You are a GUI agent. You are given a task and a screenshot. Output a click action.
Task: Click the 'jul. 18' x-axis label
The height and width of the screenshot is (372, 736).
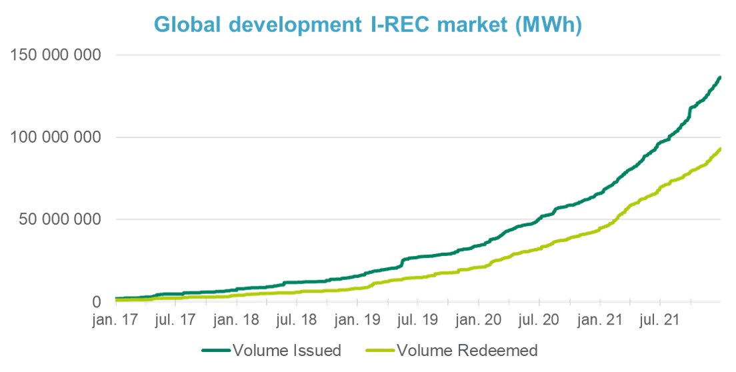click(296, 320)
